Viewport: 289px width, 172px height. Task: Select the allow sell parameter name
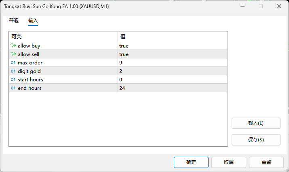[28, 54]
